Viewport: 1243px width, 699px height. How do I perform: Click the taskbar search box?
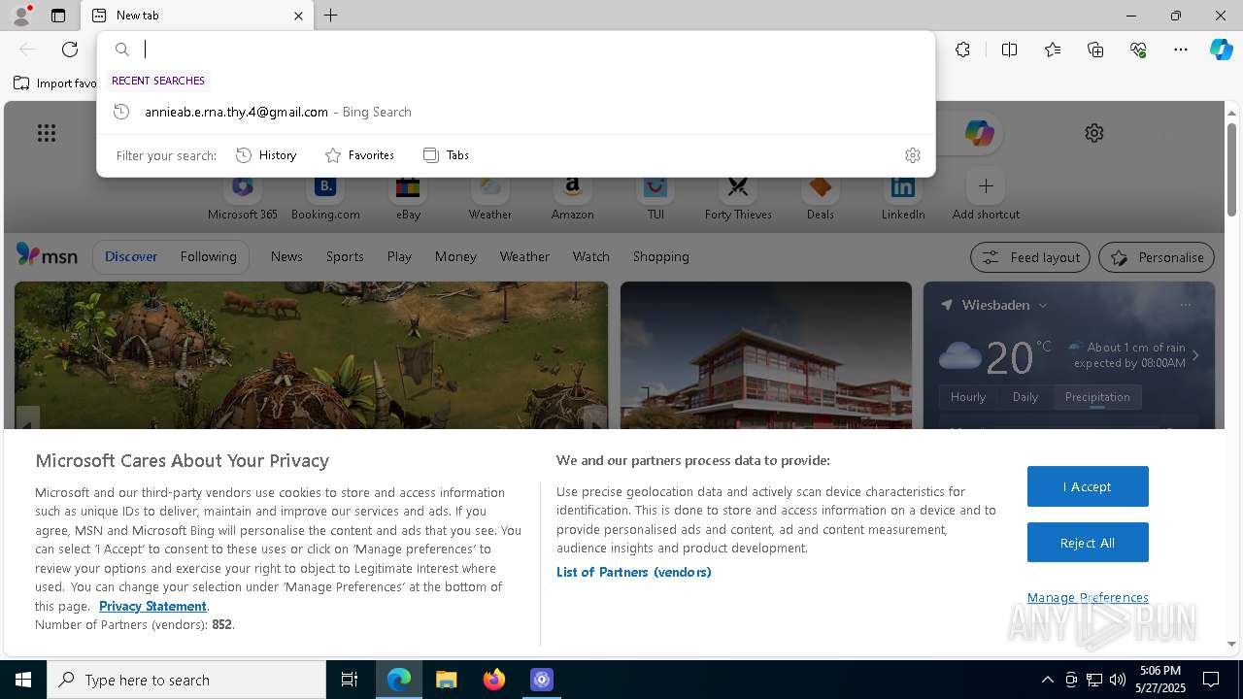(186, 680)
